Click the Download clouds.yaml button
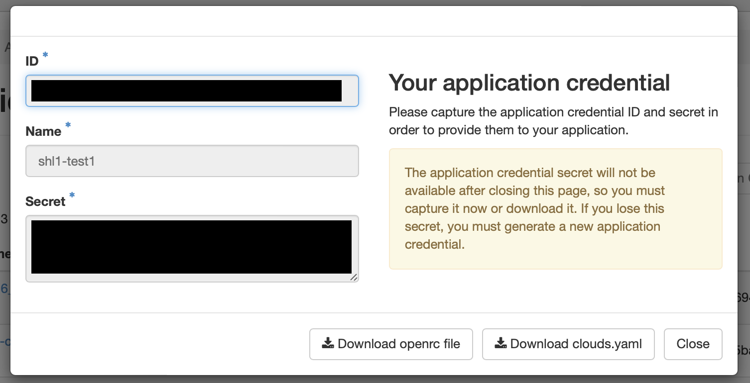 (x=568, y=344)
